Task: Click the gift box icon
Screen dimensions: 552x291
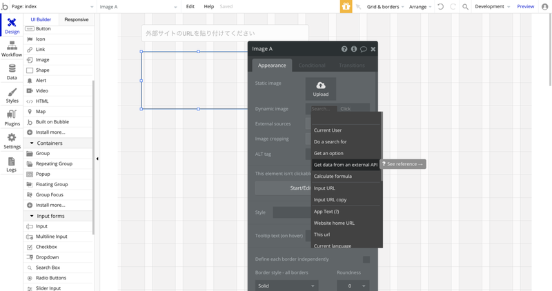Action: pyautogui.click(x=346, y=6)
